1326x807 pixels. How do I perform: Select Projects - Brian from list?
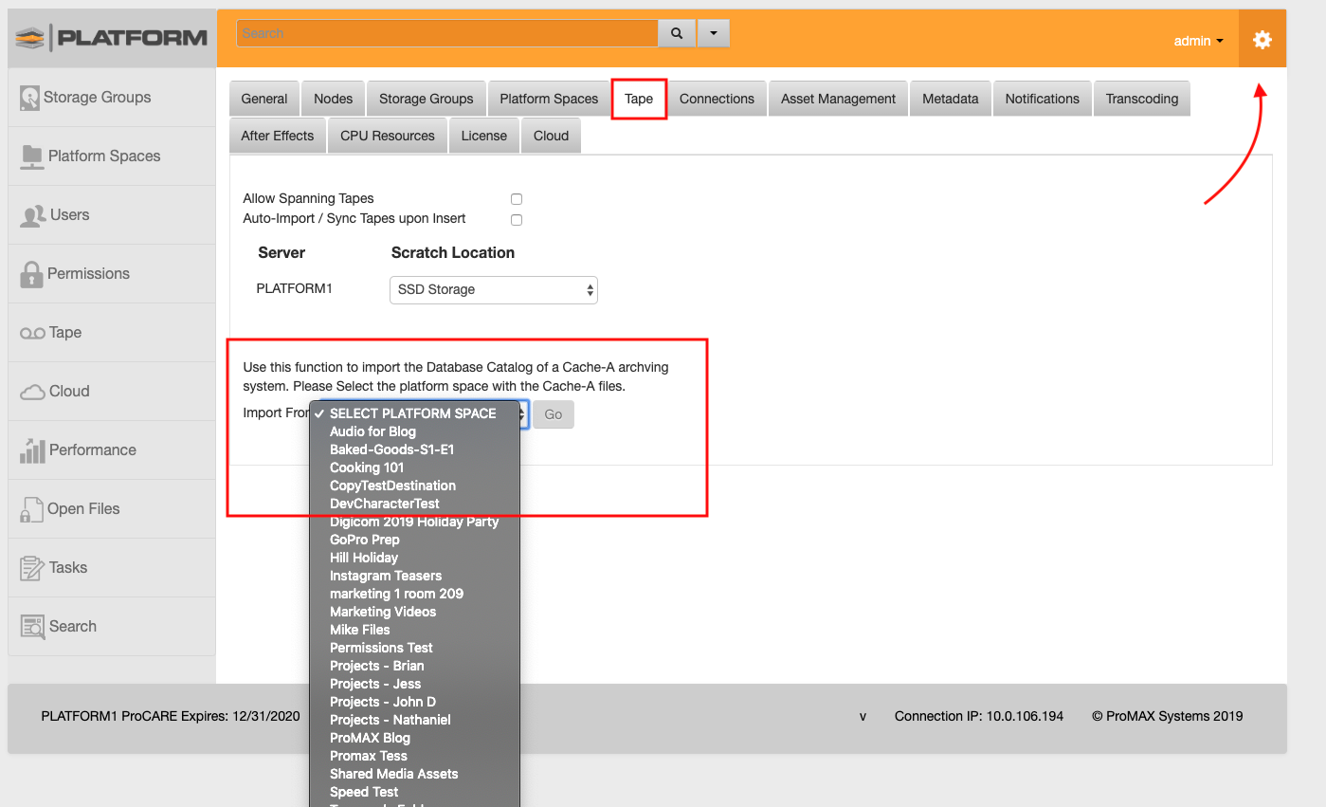coord(415,666)
